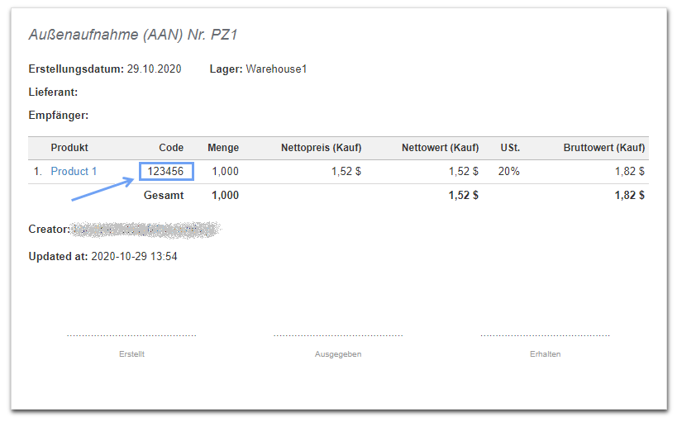The image size is (677, 422).
Task: Click net value 1,52 $ in Product 1 row
Action: point(464,171)
